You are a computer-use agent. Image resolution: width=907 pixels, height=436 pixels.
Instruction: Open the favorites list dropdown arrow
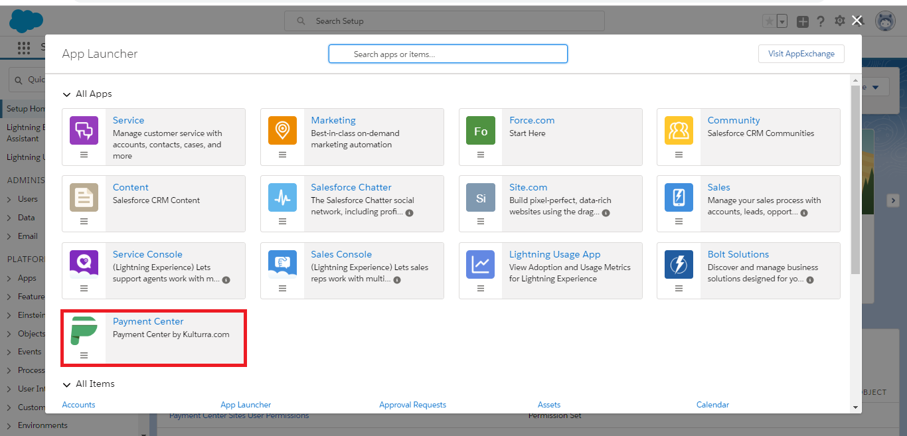tap(782, 21)
